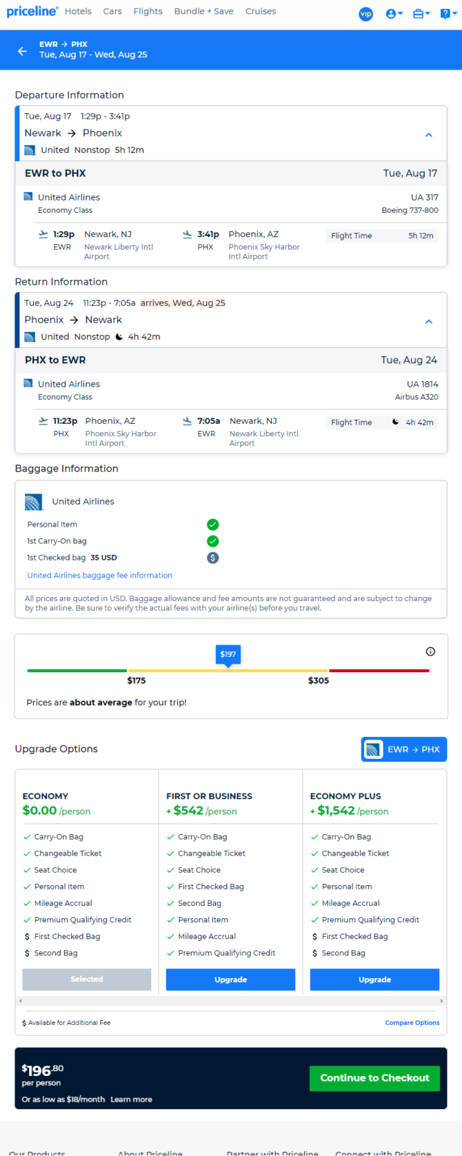The image size is (462, 1156).
Task: Click the dollar icon for 1st Checked bag
Action: (213, 558)
